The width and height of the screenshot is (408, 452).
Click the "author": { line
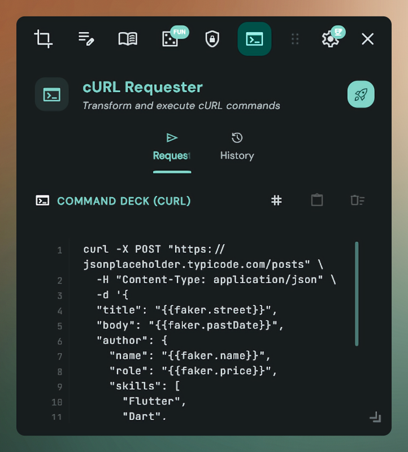(132, 341)
